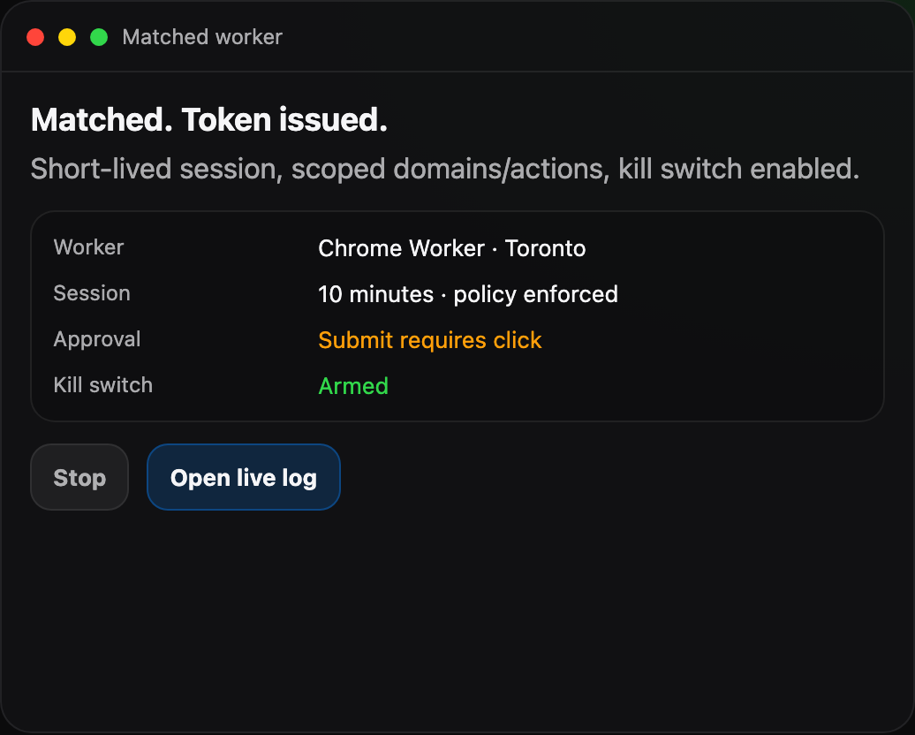The height and width of the screenshot is (735, 915).
Task: Click the Approval row label
Action: 97,339
